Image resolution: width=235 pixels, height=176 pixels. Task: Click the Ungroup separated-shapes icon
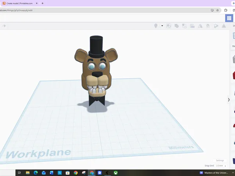(x=184, y=26)
